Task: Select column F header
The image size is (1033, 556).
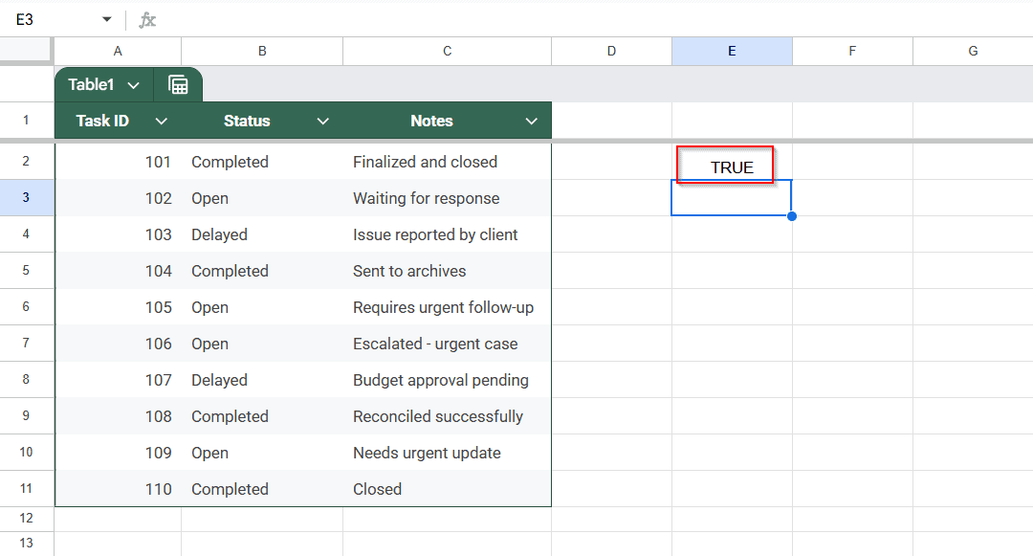Action: click(852, 52)
